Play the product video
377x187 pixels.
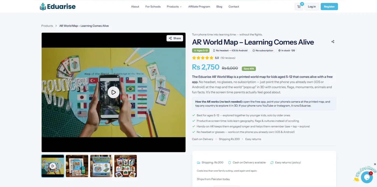114,92
